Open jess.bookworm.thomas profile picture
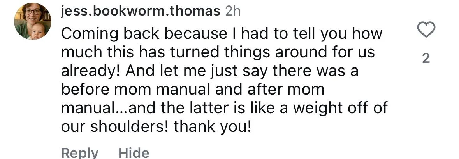Screen dimensions: 459x159 pyautogui.click(x=32, y=21)
